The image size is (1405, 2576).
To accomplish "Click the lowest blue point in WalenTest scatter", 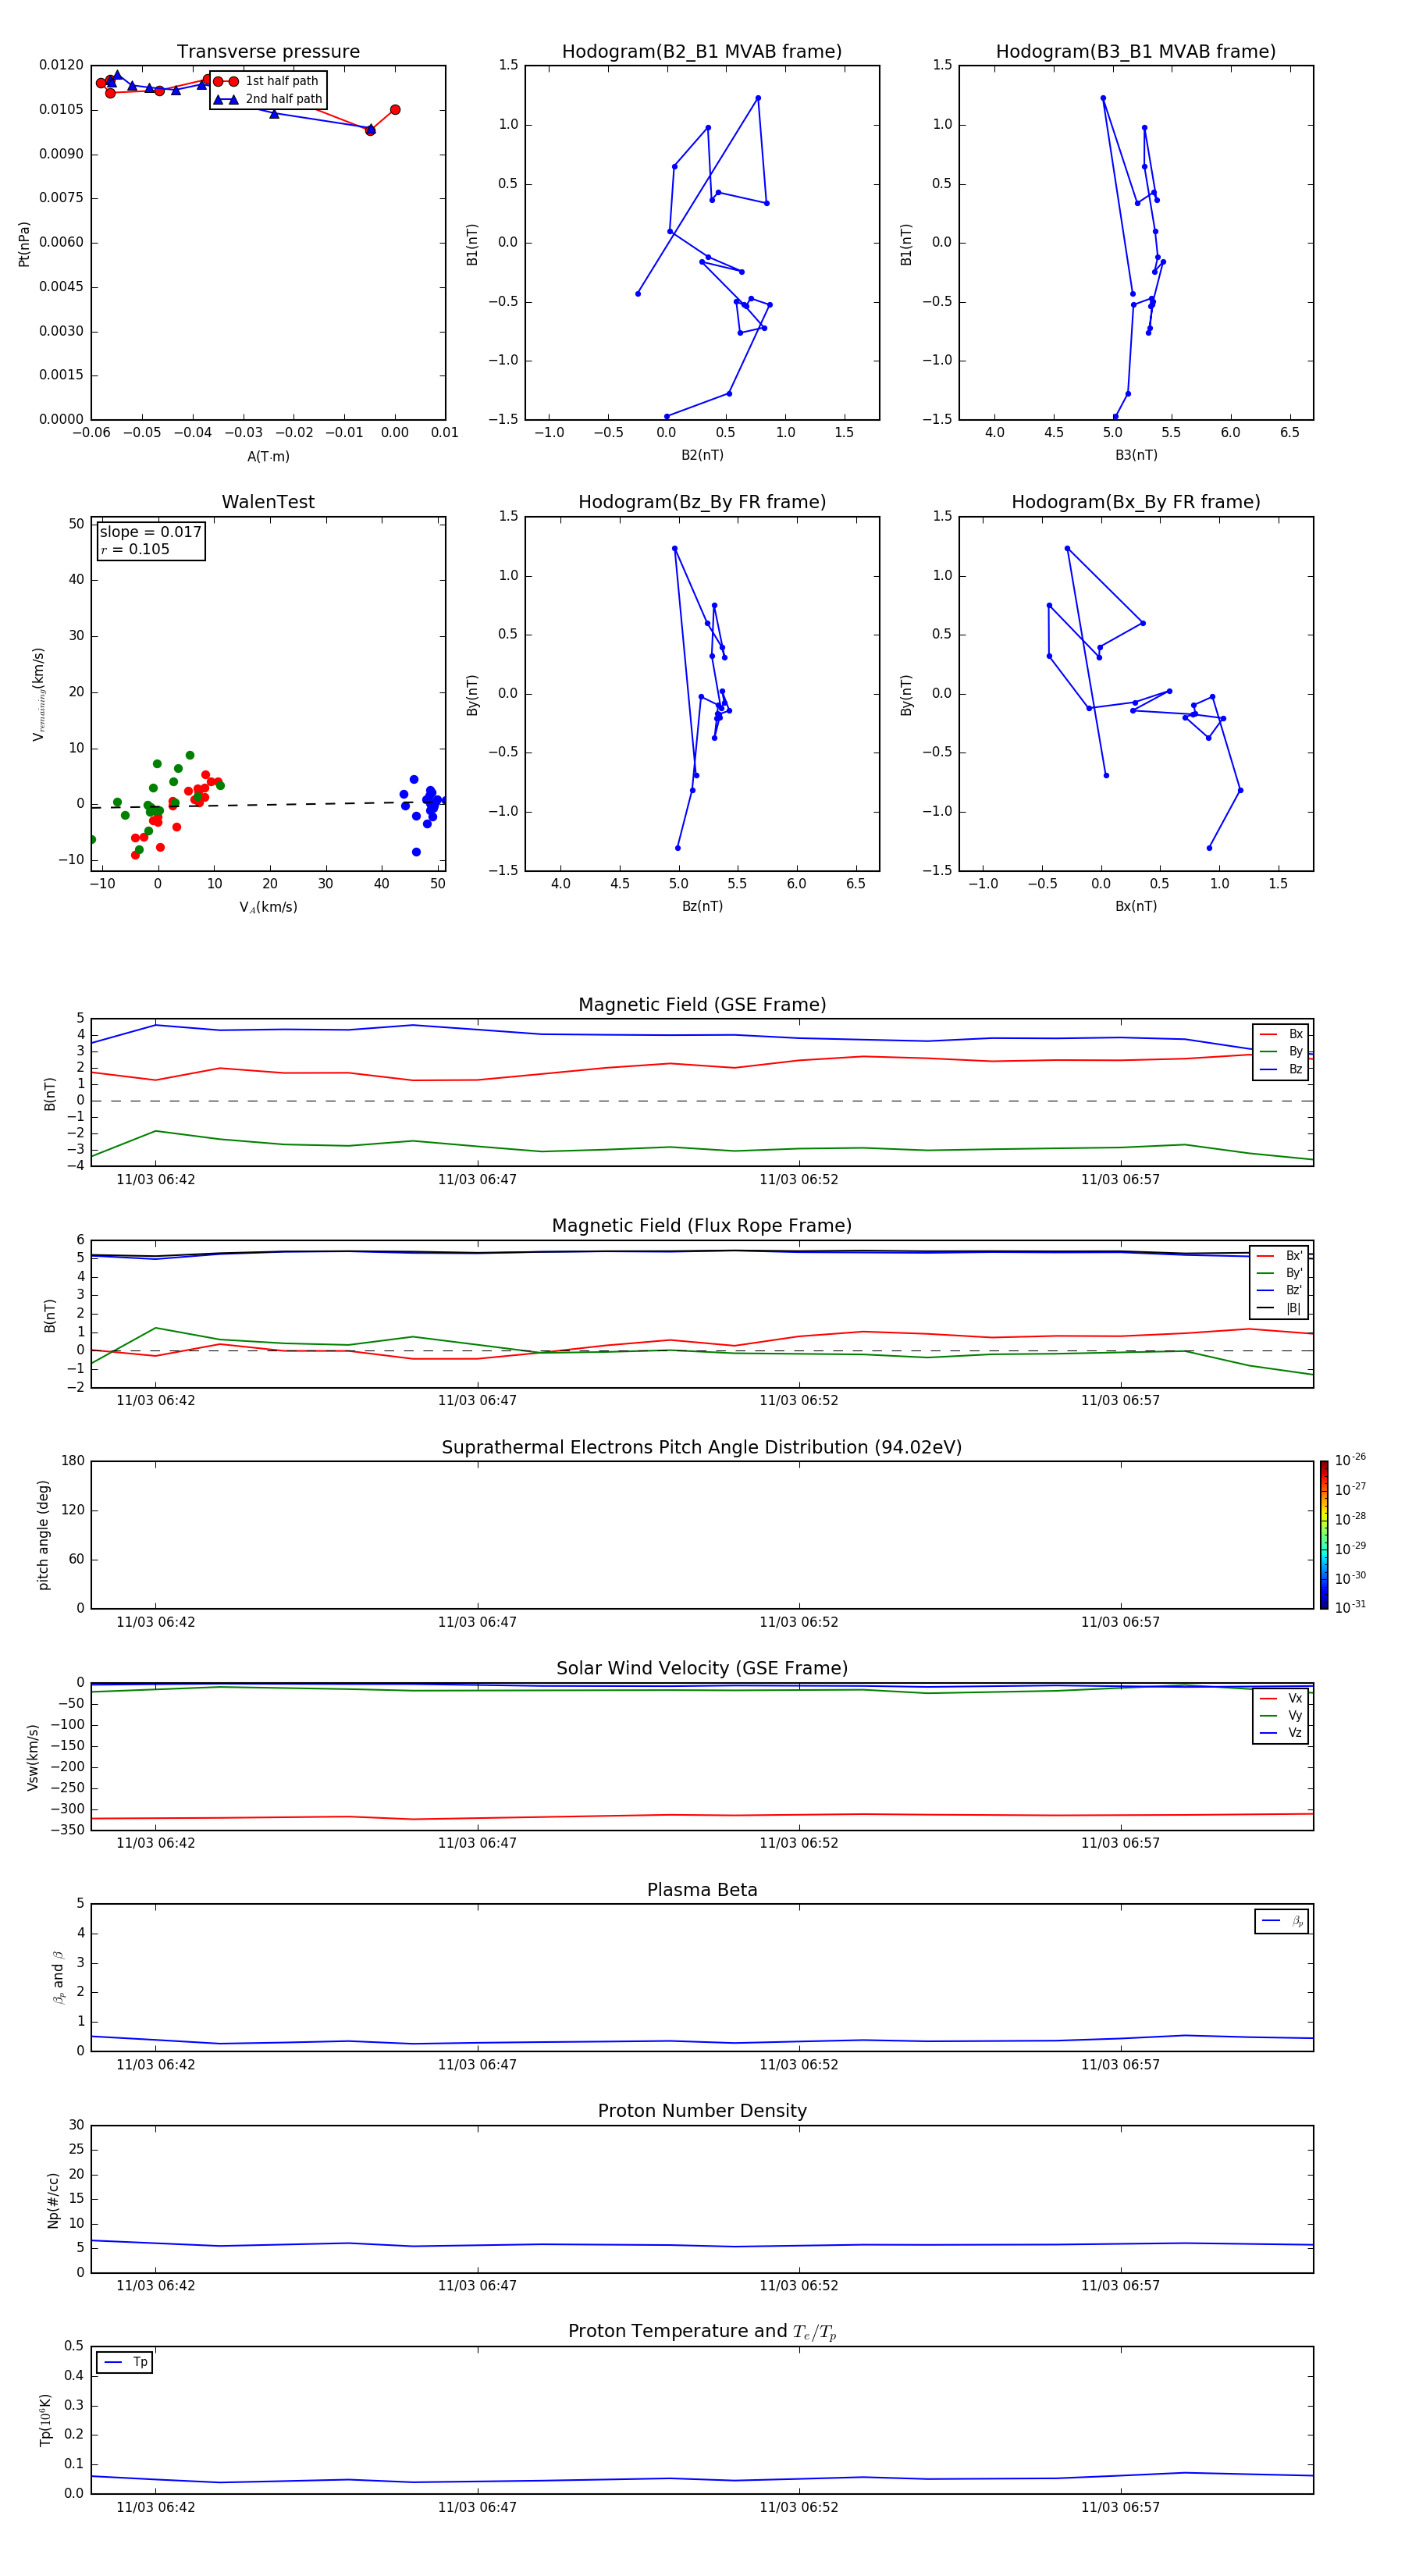I will click(x=416, y=852).
